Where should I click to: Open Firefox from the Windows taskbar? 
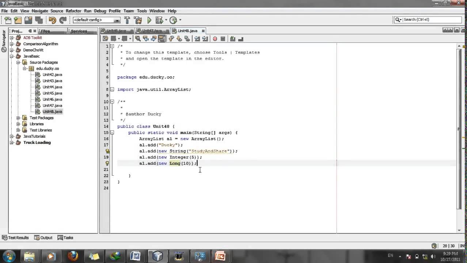tap(73, 256)
